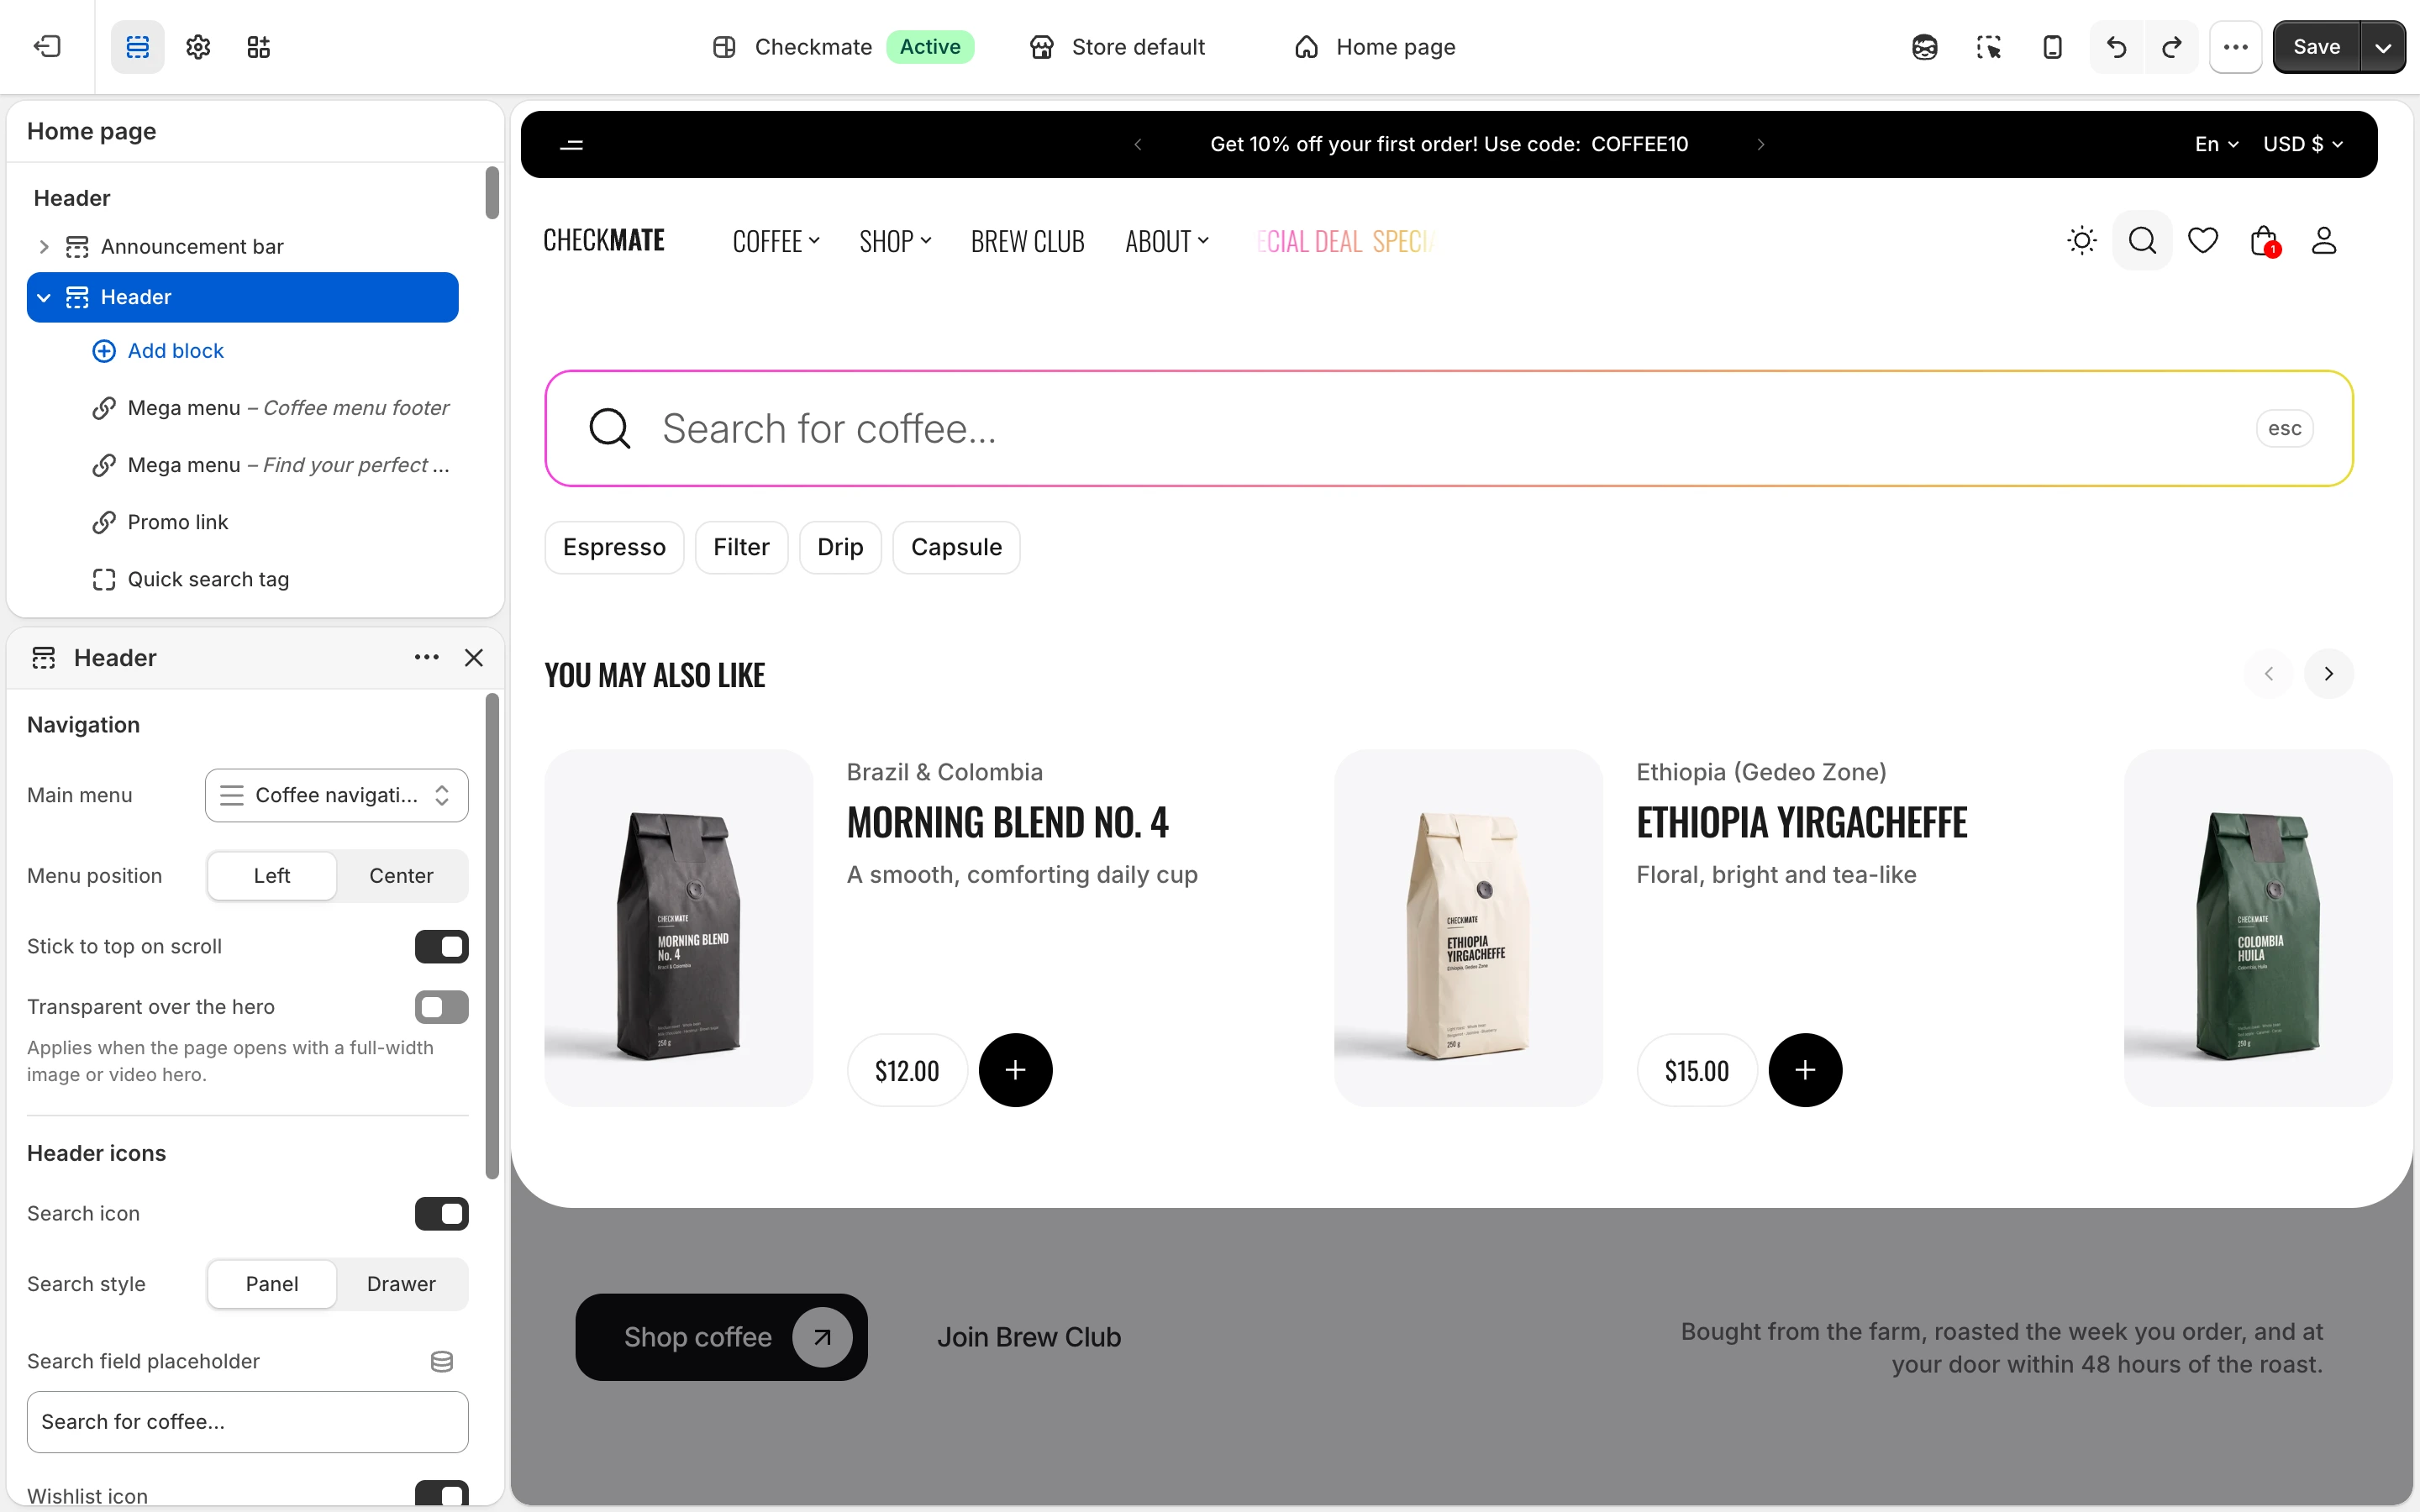Open the Home page template selector
Screen dimensions: 2420x1512
tap(1375, 47)
